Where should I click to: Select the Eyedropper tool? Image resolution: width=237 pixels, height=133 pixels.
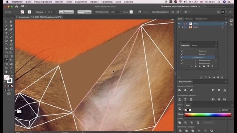click(x=6, y=60)
